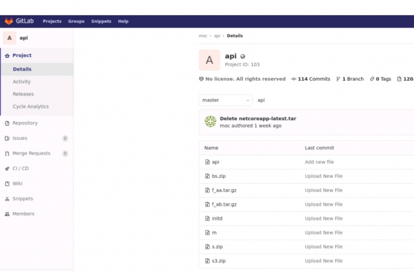Open the Projects menu in navbar
Image resolution: width=414 pixels, height=275 pixels.
pyautogui.click(x=52, y=21)
